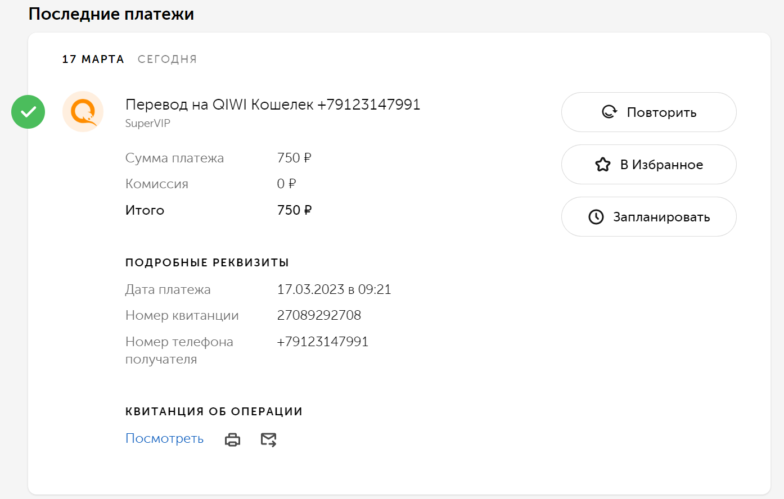
Task: Click the Итого total amount 750 ₽
Action: point(294,210)
